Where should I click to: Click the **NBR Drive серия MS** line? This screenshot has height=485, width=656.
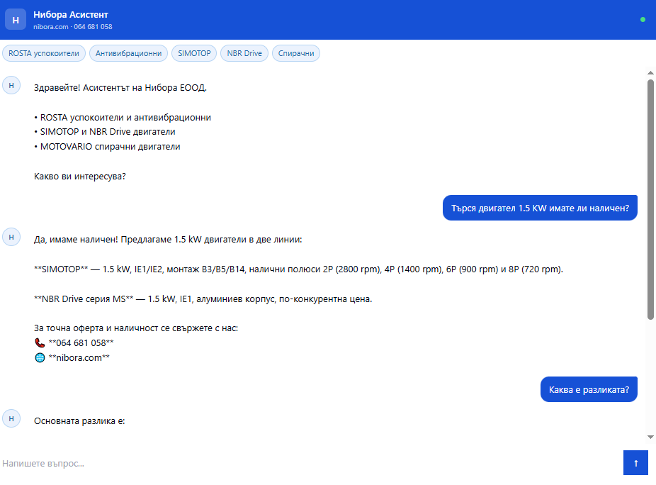point(203,299)
